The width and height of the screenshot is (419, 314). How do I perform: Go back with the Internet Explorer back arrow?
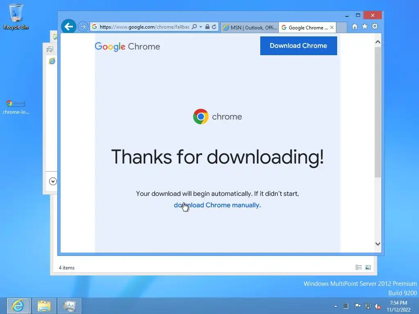pos(69,27)
